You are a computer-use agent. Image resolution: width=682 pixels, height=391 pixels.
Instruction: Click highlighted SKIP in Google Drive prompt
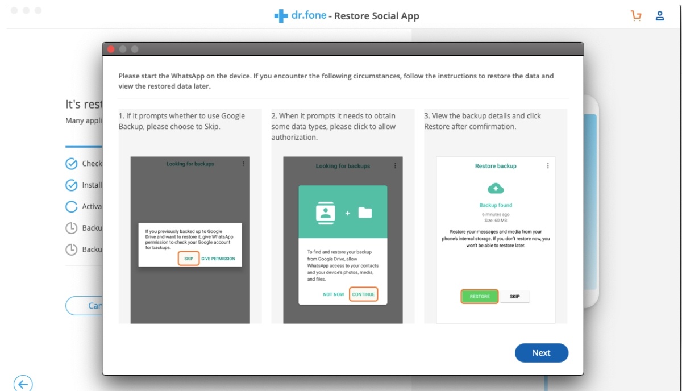coord(189,259)
